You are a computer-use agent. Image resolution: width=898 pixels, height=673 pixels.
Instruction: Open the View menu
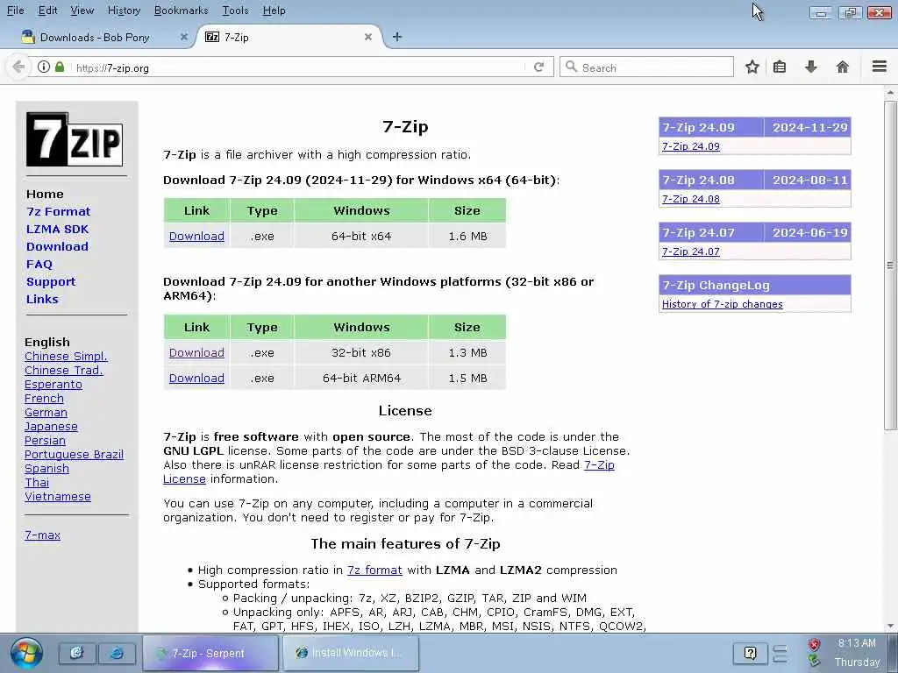82,11
